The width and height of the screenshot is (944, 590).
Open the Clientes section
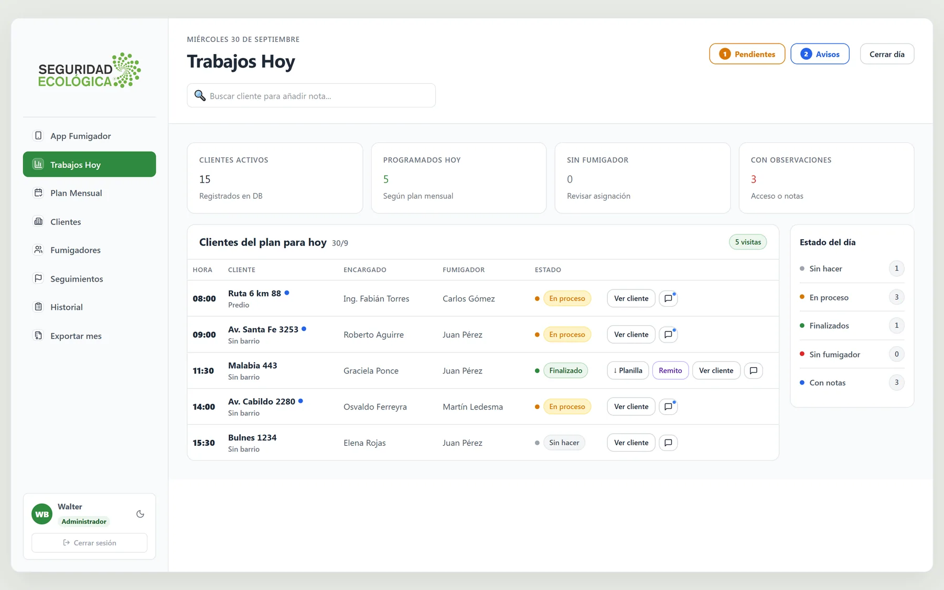coord(90,221)
